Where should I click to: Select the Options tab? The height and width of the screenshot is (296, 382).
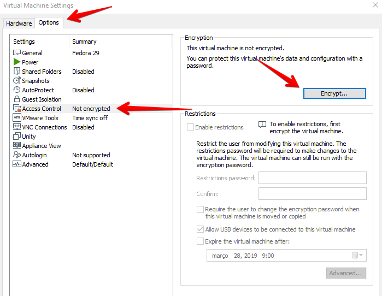[49, 23]
